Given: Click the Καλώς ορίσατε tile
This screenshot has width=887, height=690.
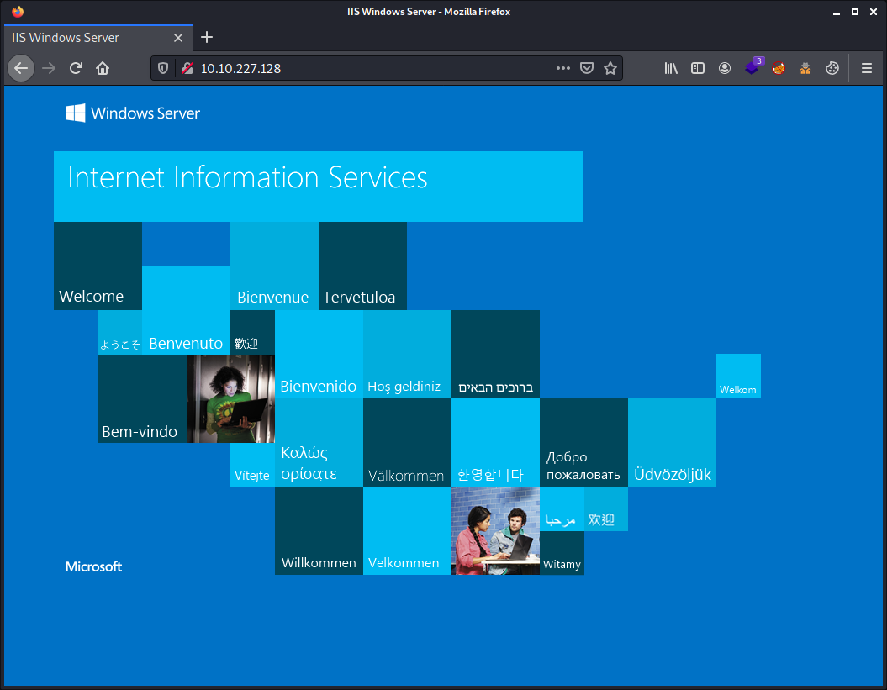Looking at the screenshot, I should pyautogui.click(x=319, y=442).
